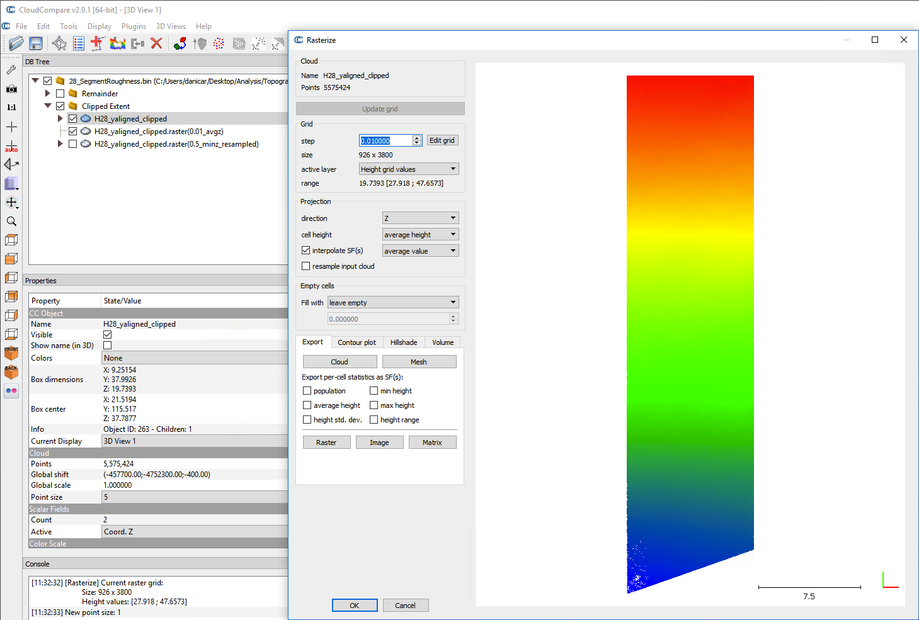Open the cell height dropdown
The height and width of the screenshot is (620, 919).
(x=420, y=235)
